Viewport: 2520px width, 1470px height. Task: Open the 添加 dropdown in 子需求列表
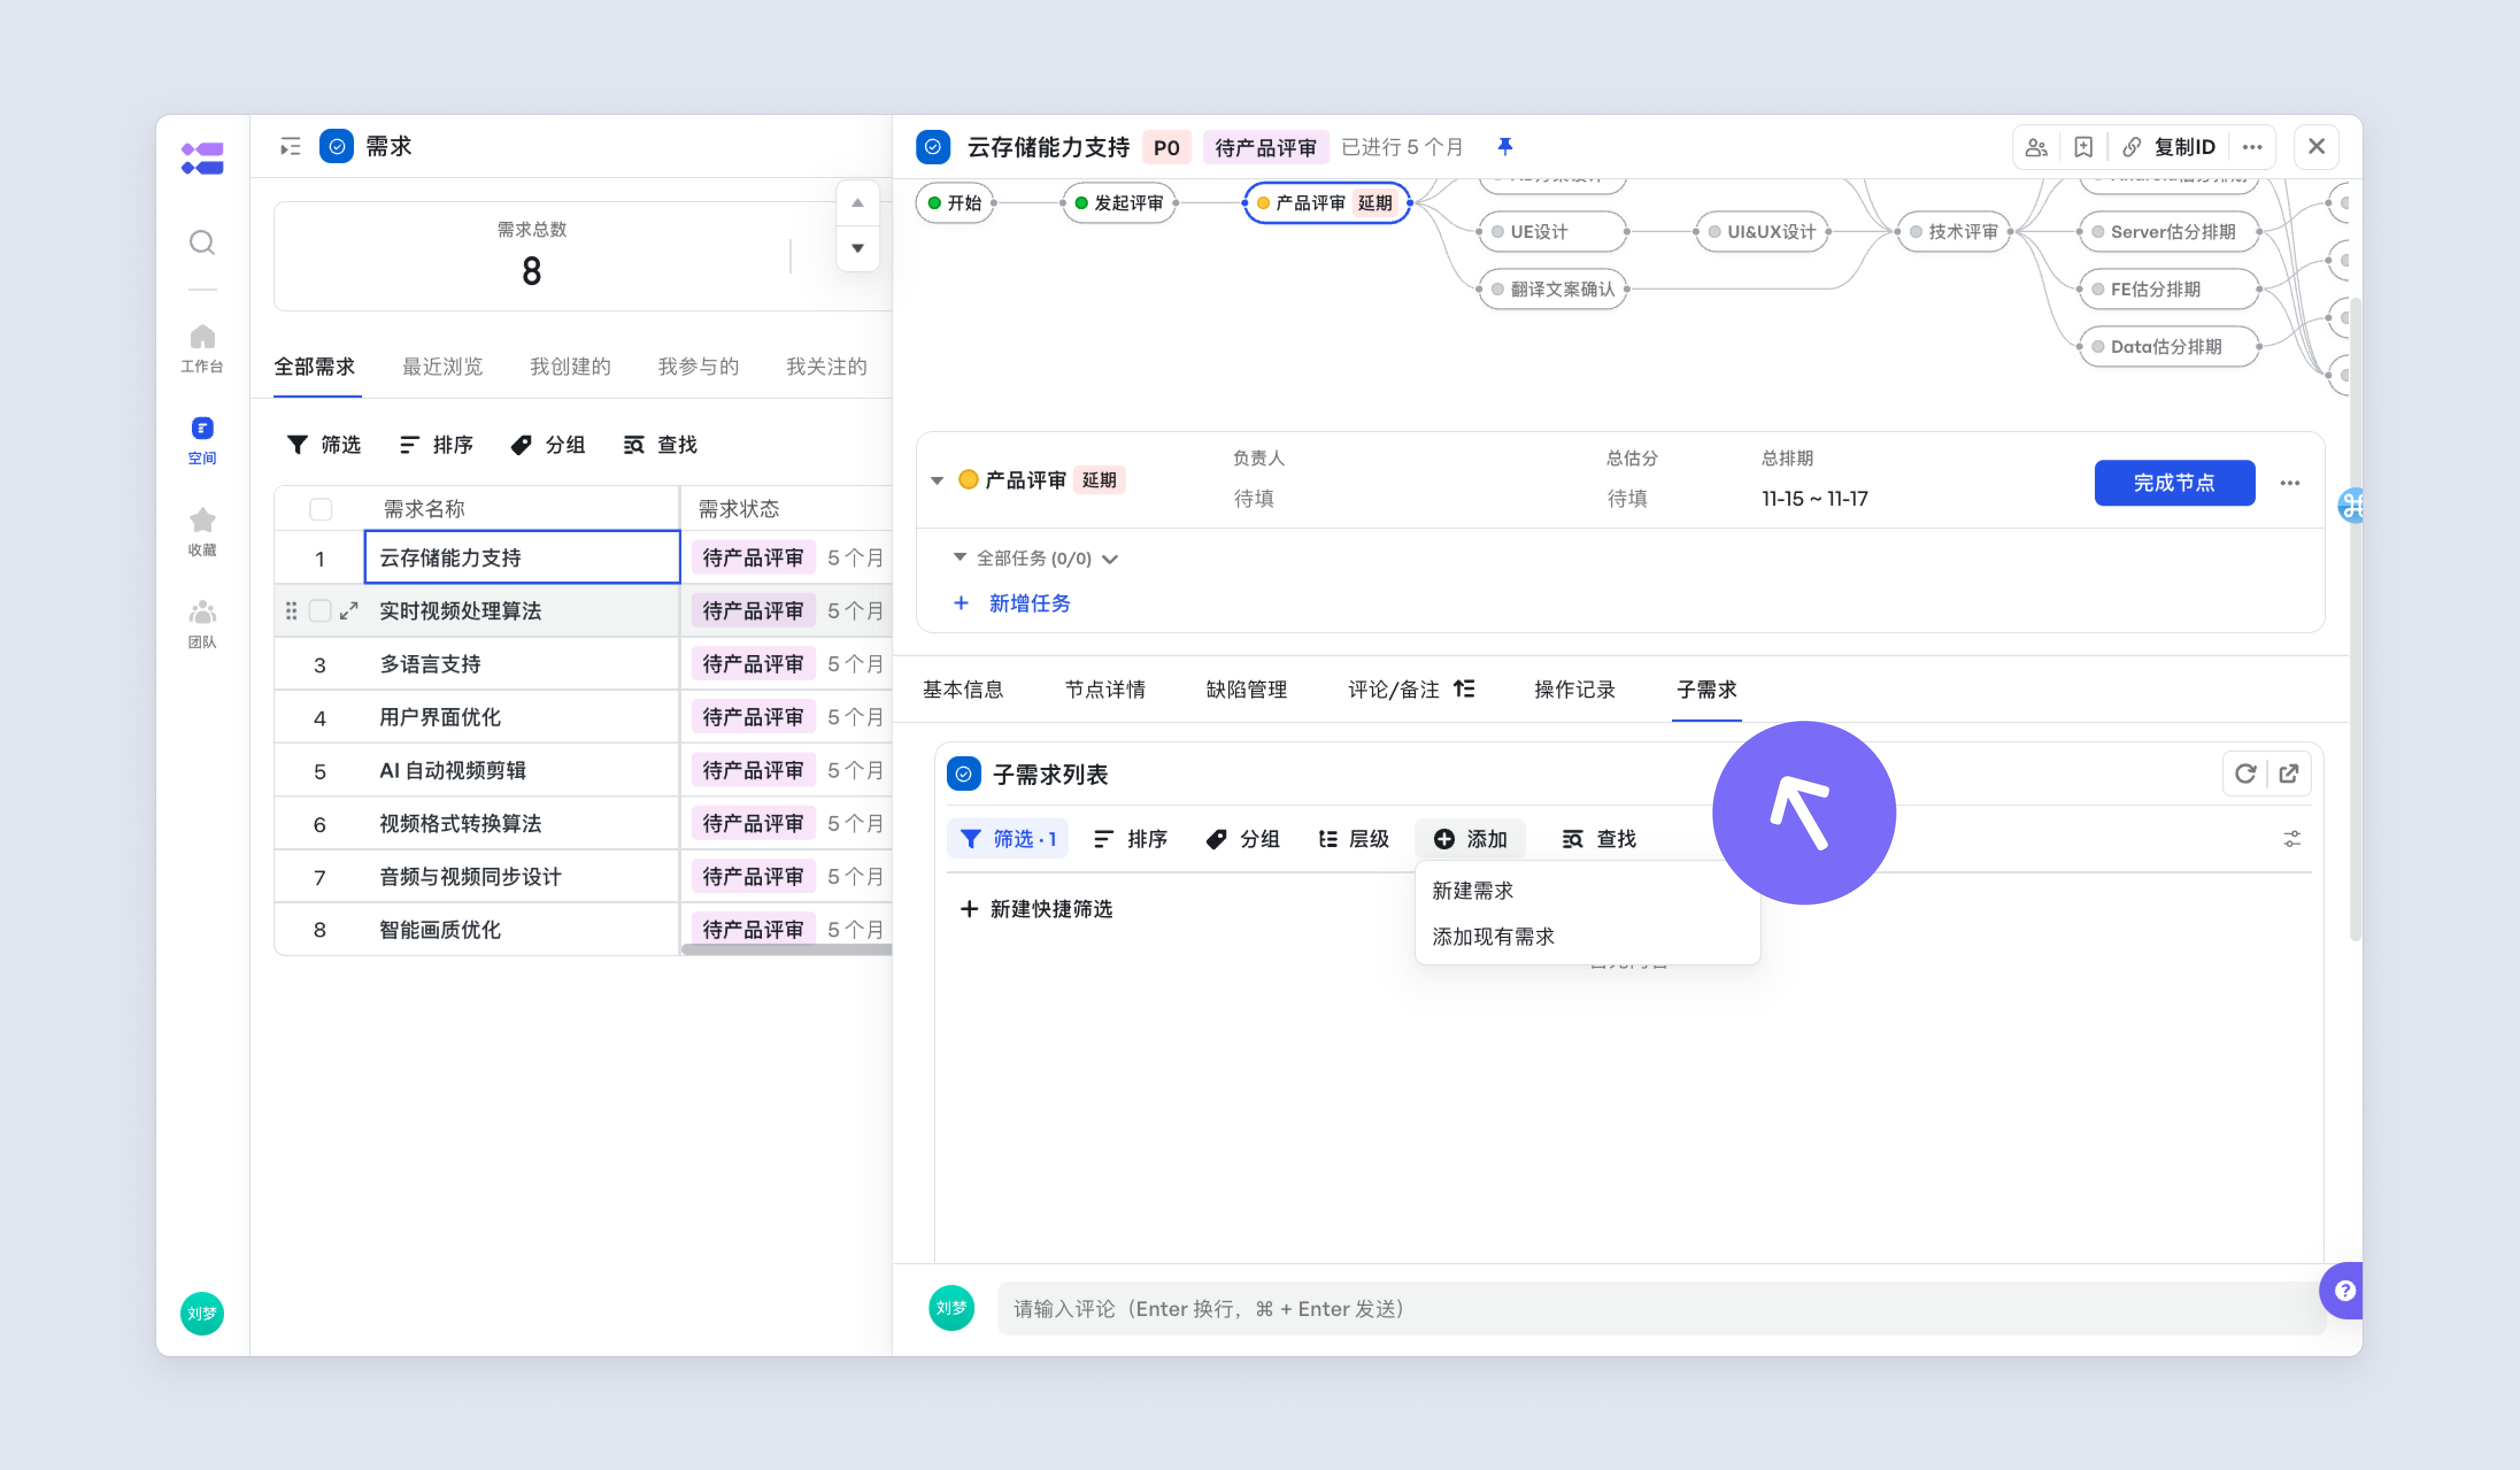pos(1470,839)
